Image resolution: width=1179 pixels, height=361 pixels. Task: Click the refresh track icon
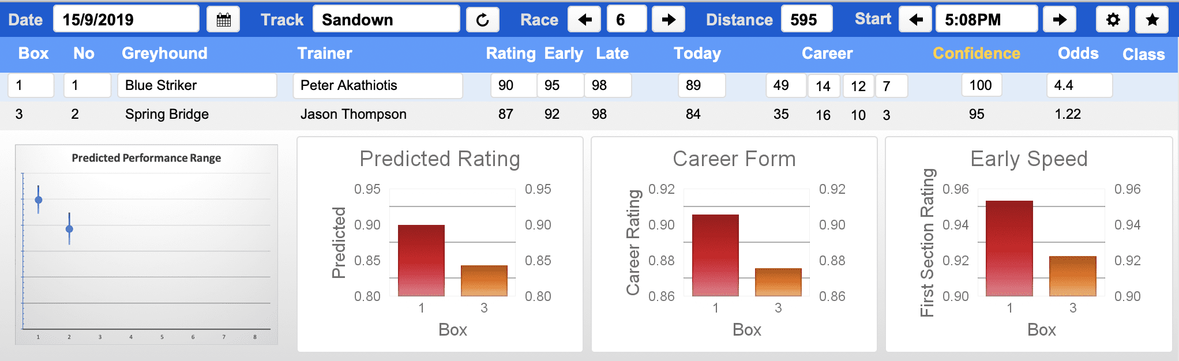tap(482, 20)
